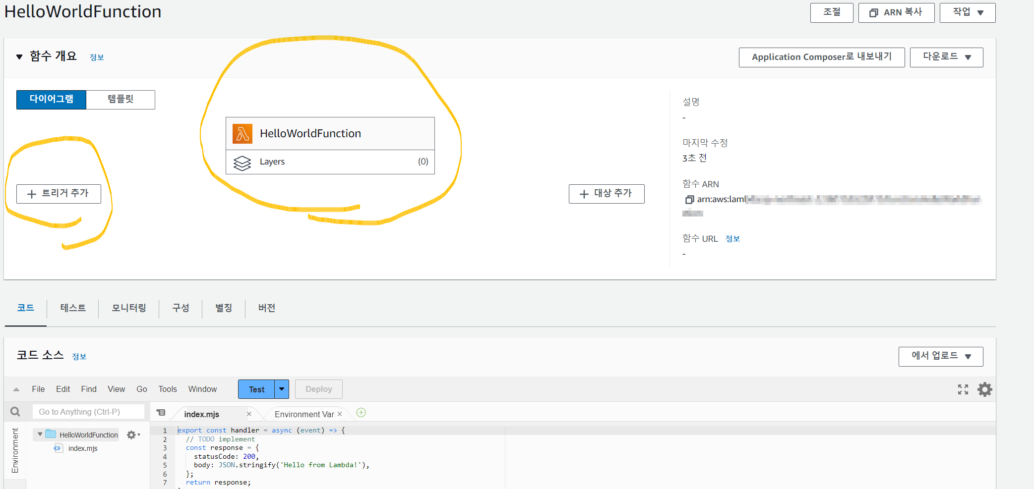Click Application Composer로 내보내기 button

822,57
